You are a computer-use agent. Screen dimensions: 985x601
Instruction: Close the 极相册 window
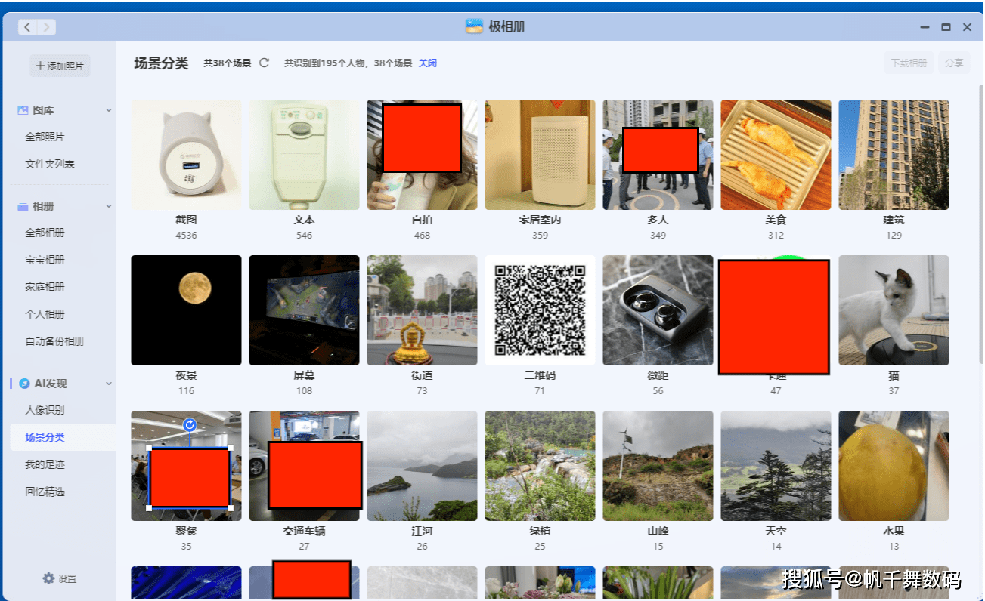967,27
